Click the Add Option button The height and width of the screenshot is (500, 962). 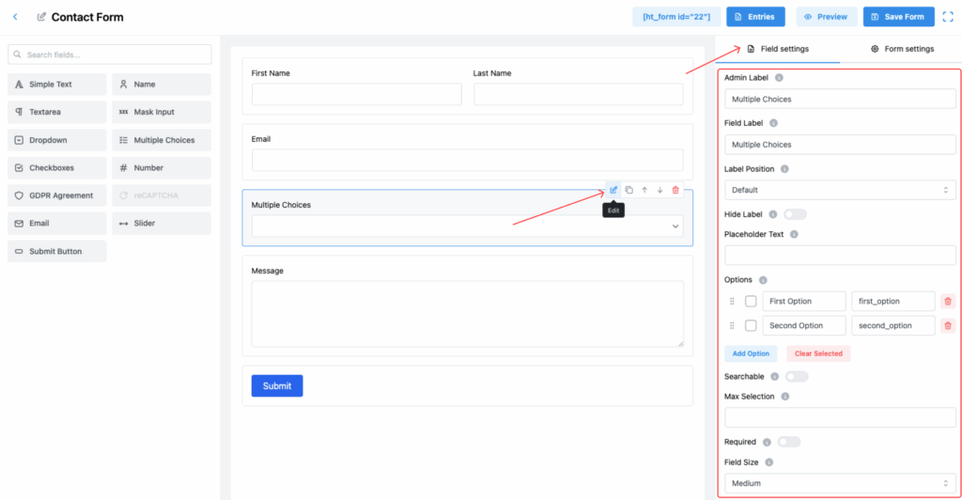pos(751,353)
